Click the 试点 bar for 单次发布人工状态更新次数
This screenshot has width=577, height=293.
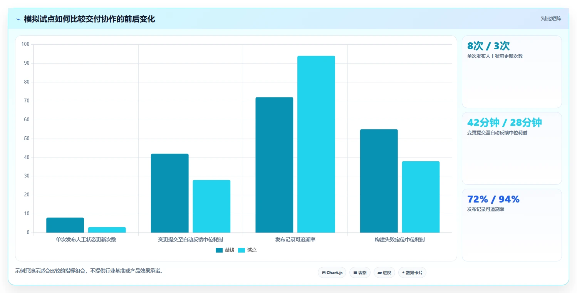click(107, 230)
